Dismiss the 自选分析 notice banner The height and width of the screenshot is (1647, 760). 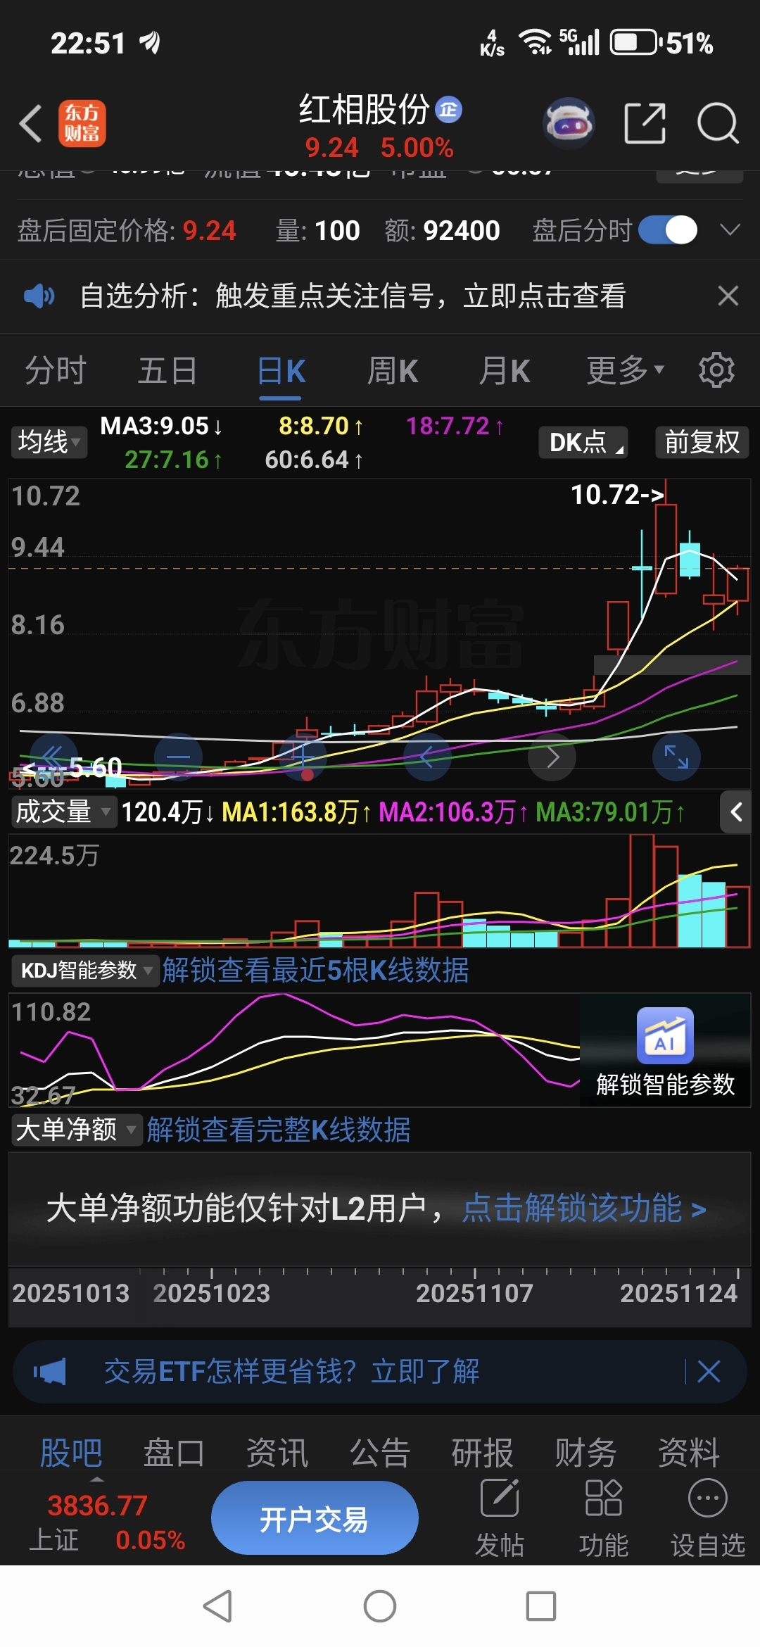click(x=728, y=296)
